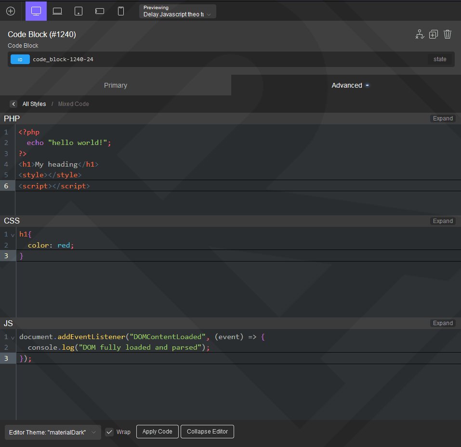This screenshot has height=447, width=461.
Task: Open the Previewing page dropdown
Action: tap(178, 11)
